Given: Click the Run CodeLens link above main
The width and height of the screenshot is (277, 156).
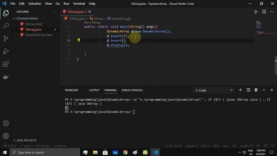Looking at the screenshot, I should [87, 23].
